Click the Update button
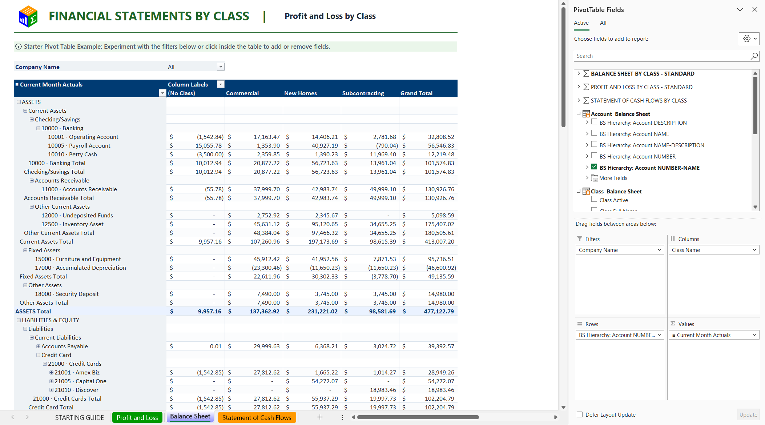This screenshot has width=765, height=425. pos(748,414)
